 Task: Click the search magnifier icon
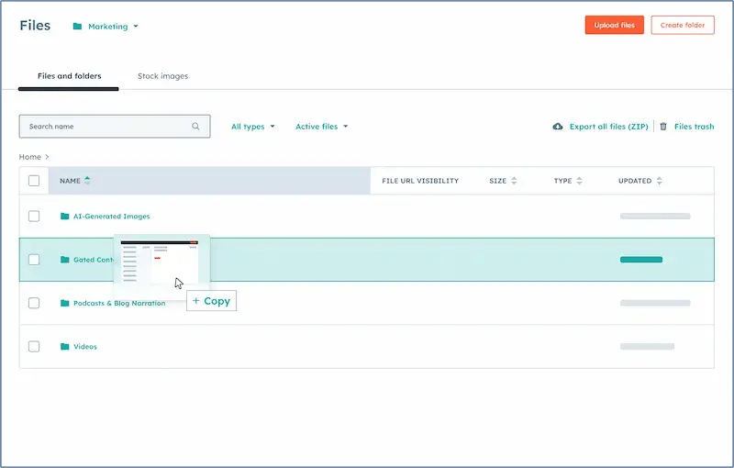coord(195,127)
